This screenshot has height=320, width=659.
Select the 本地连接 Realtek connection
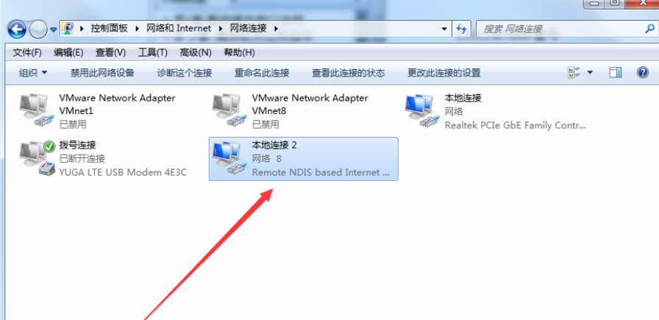[x=496, y=111]
